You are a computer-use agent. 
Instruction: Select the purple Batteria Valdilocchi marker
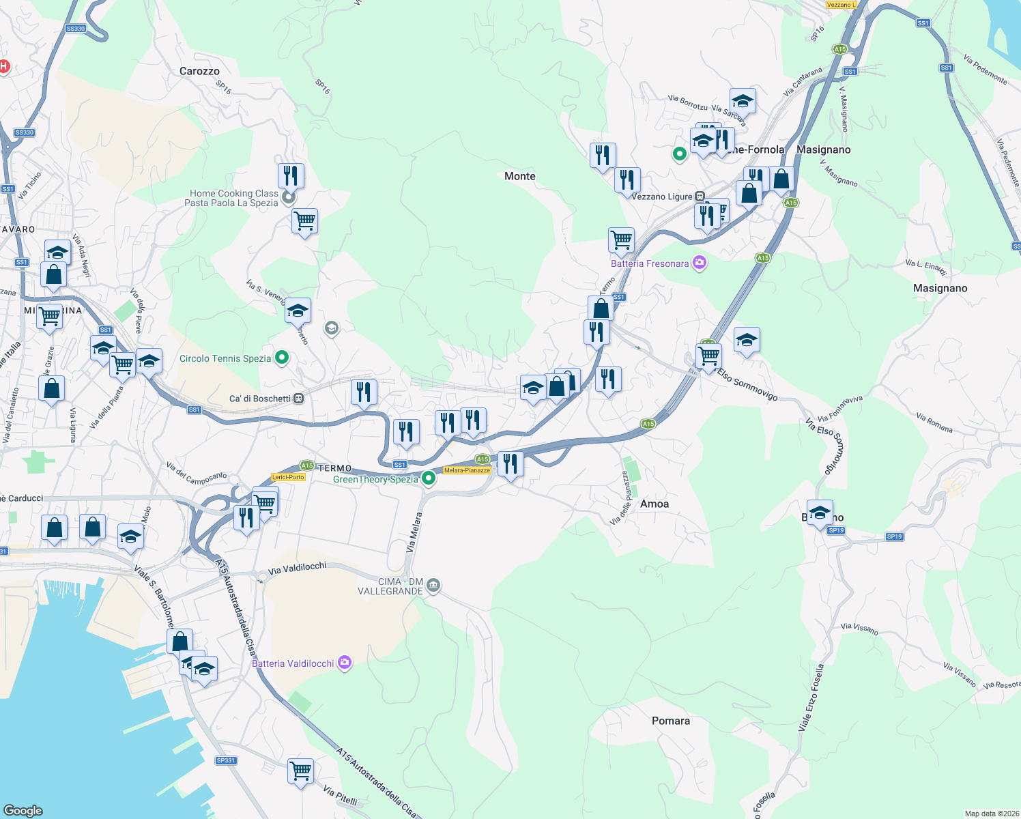(x=345, y=663)
